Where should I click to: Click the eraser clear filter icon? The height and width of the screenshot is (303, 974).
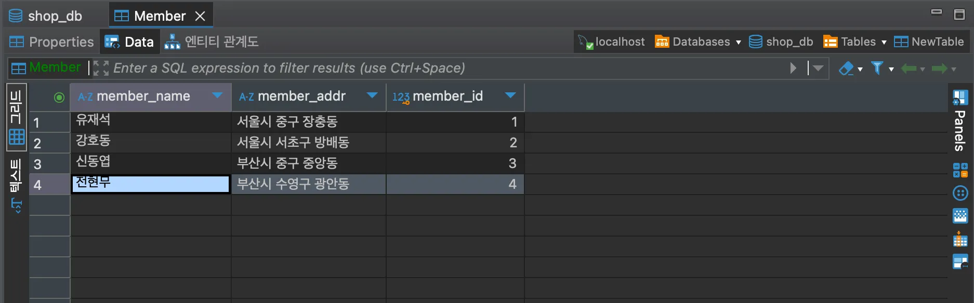tap(846, 68)
